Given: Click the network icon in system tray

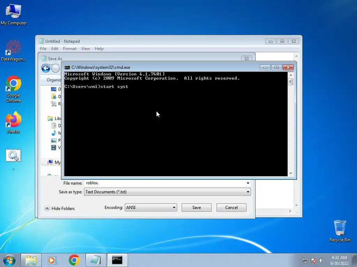Looking at the screenshot, I should tap(305, 260).
